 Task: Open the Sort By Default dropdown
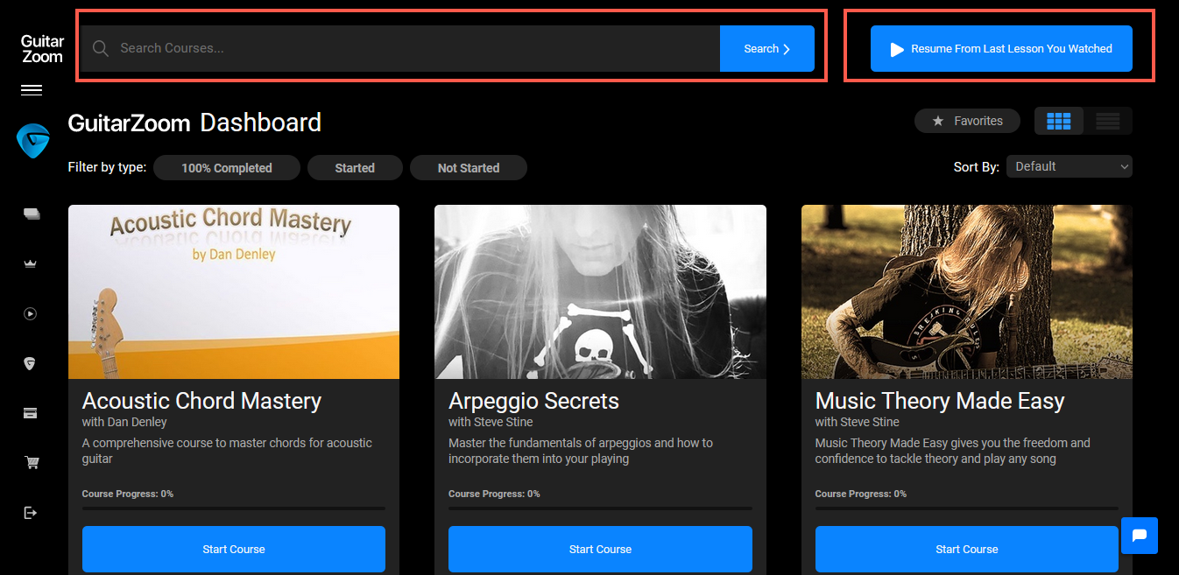pos(1070,166)
